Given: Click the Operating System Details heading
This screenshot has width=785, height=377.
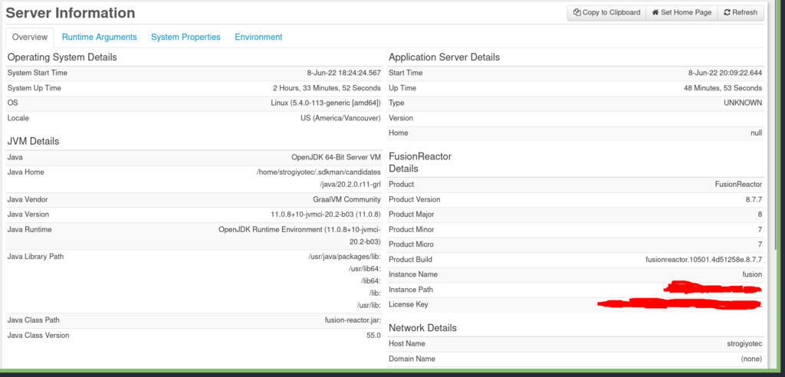Looking at the screenshot, I should (x=62, y=57).
